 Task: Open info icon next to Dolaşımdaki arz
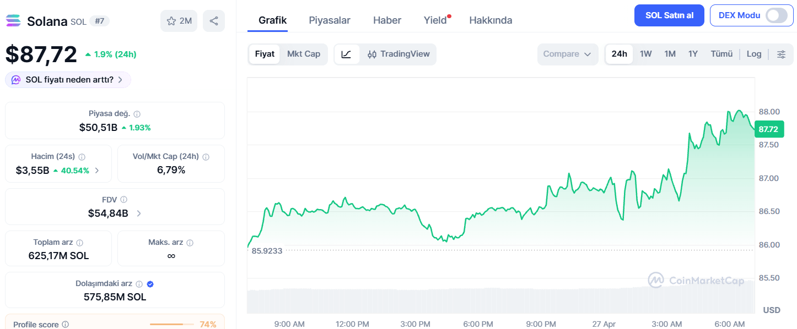[x=139, y=284]
